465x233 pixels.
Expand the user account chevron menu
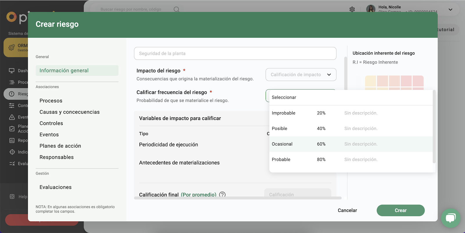[x=450, y=10]
